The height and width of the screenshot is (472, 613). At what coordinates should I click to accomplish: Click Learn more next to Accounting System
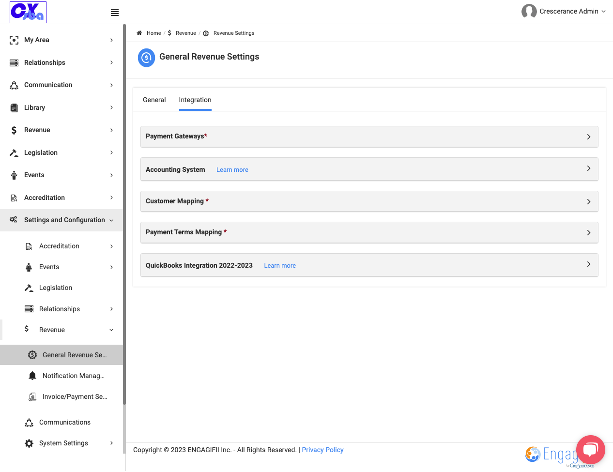232,170
